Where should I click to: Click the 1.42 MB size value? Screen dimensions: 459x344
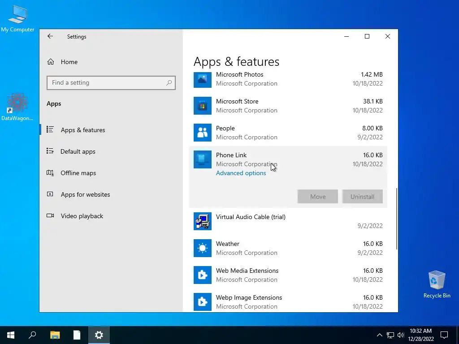[x=372, y=75]
